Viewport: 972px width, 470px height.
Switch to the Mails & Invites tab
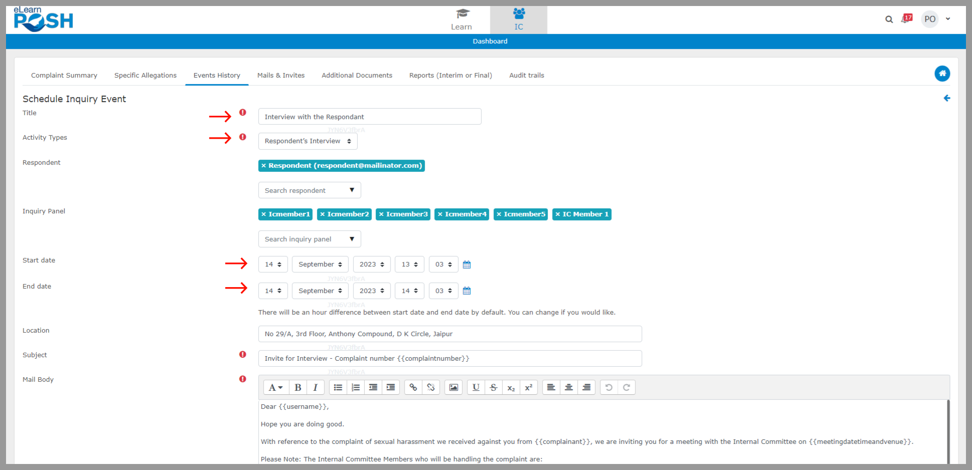tap(281, 75)
